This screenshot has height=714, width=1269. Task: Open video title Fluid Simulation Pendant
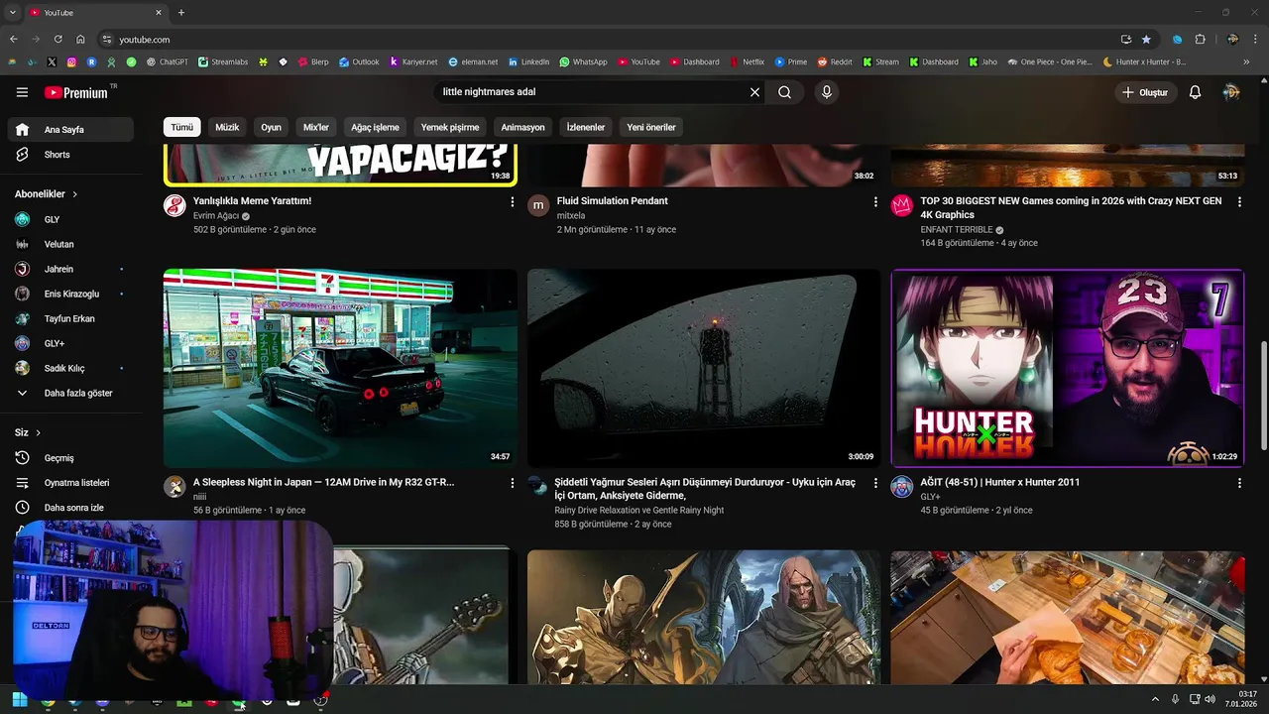613,201
